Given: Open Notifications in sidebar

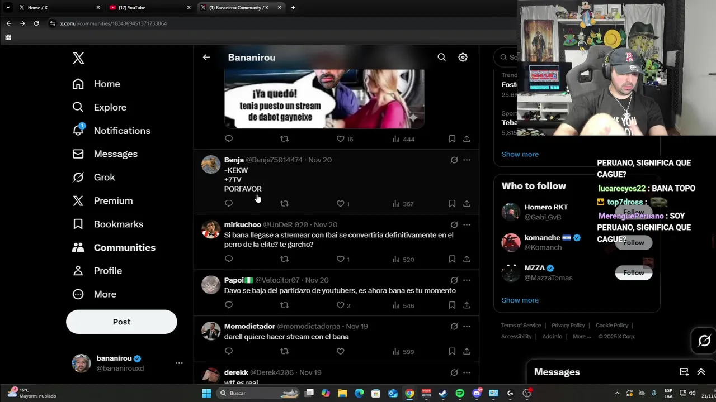Looking at the screenshot, I should tap(111, 131).
